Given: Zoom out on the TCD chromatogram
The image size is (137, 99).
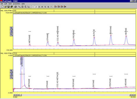Looking at the screenshot, I should [x=12, y=77].
